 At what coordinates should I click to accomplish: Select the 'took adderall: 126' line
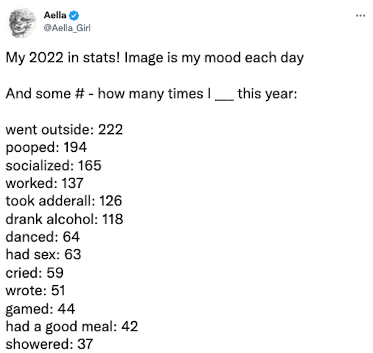(64, 201)
